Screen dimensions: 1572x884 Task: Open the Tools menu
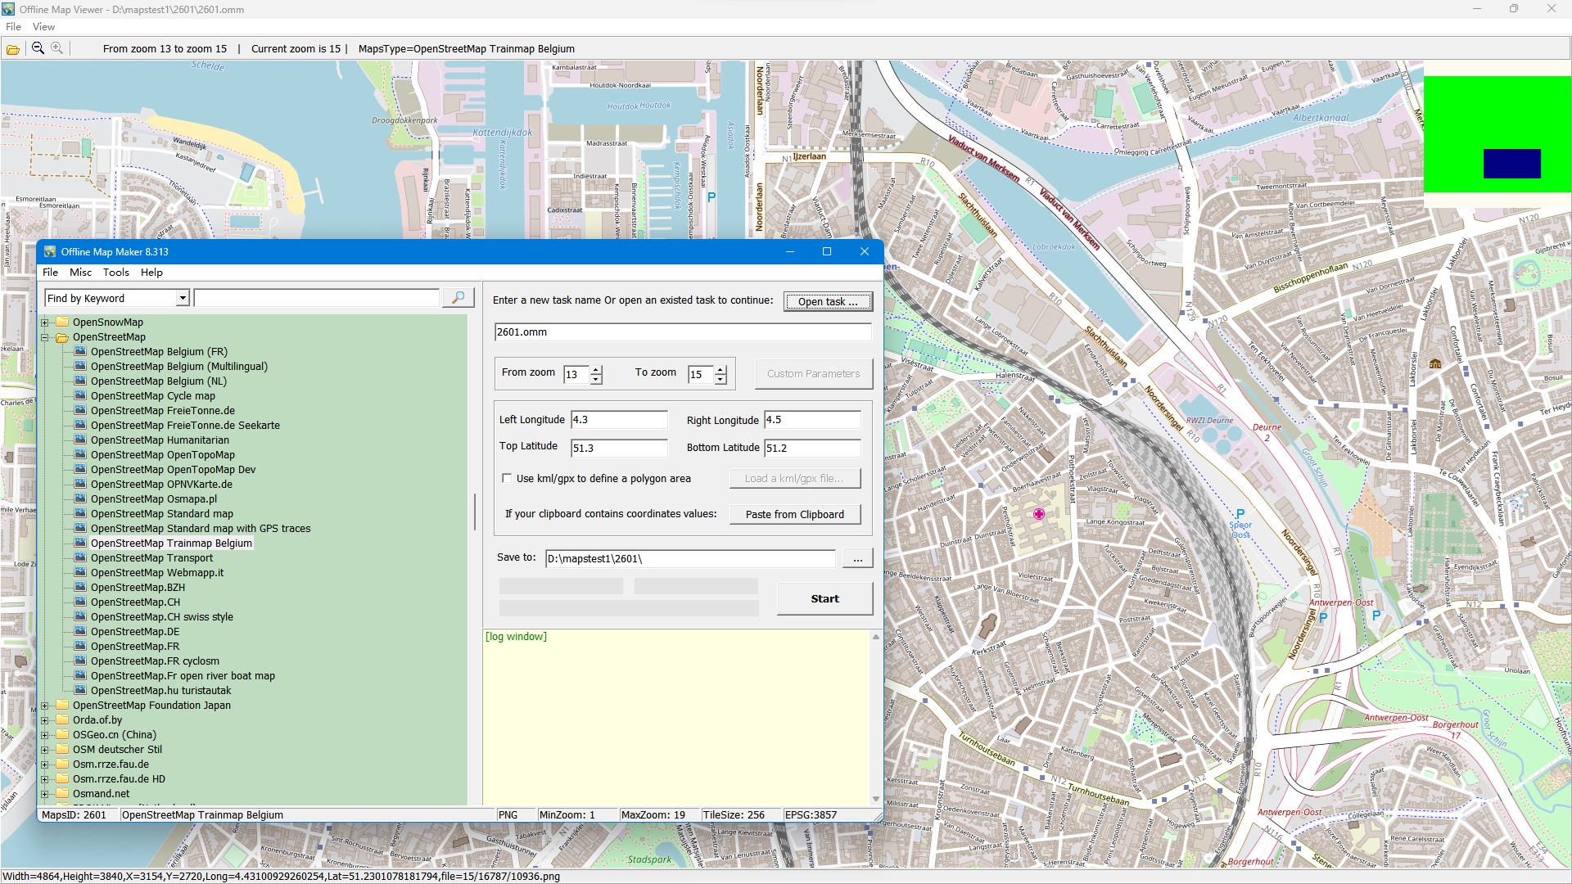click(115, 273)
